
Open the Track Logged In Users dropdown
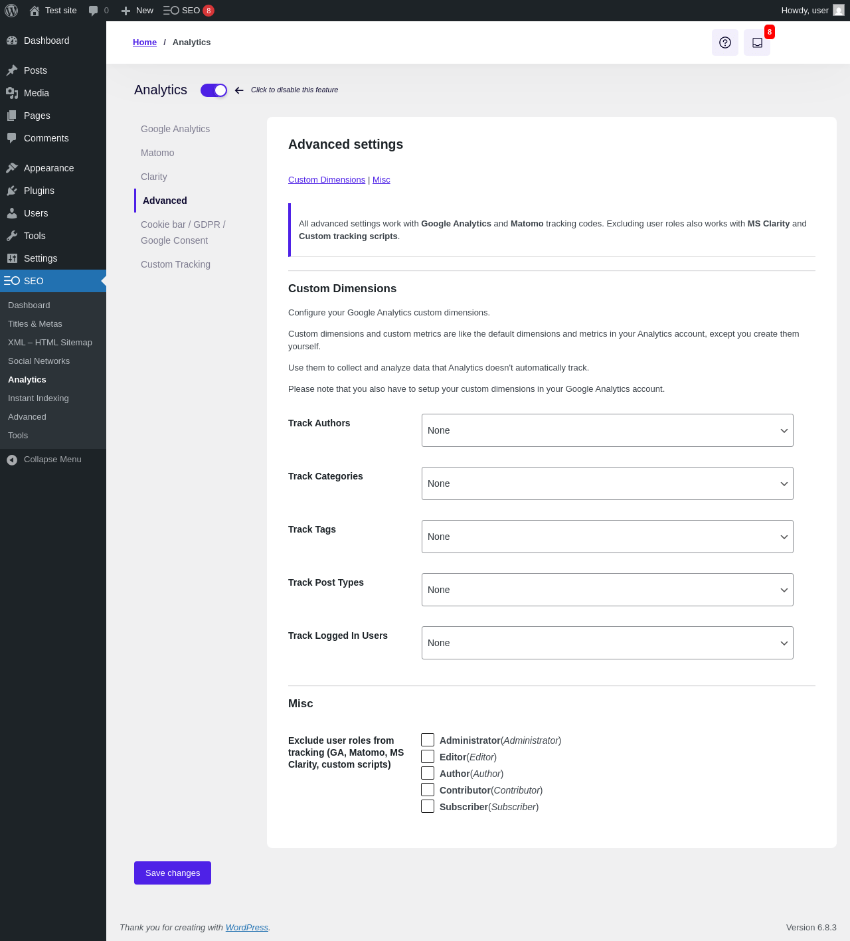click(607, 643)
